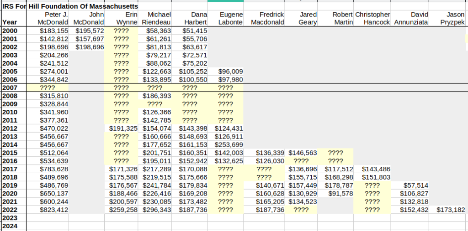
Task: Click Dana Harbert's $51,415 cell
Action: [191, 31]
